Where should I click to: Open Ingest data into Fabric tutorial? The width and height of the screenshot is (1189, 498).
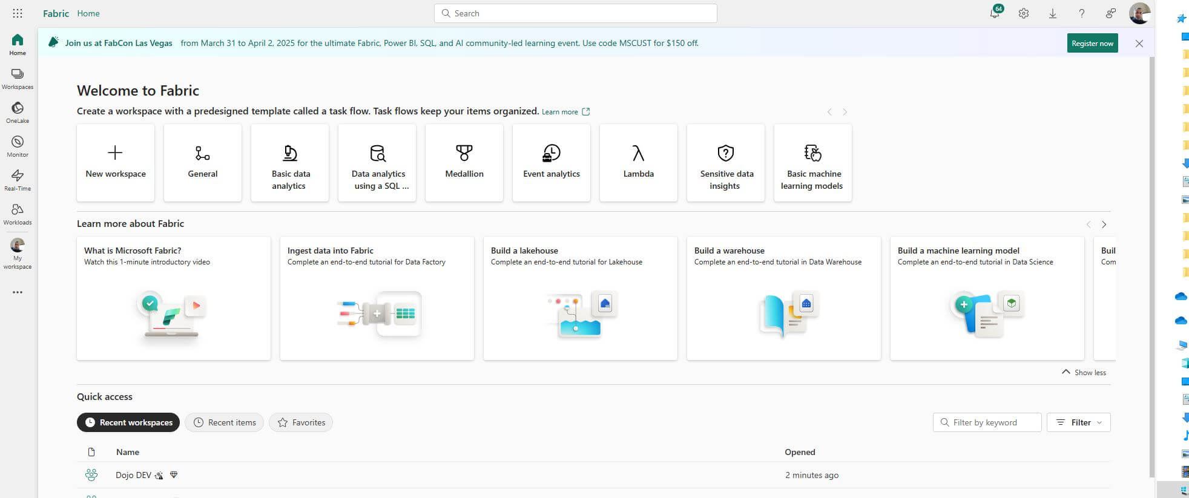(377, 298)
